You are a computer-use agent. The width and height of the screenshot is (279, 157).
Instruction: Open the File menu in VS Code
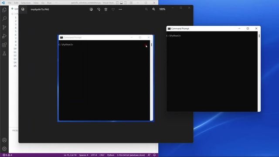[x=10, y=3]
